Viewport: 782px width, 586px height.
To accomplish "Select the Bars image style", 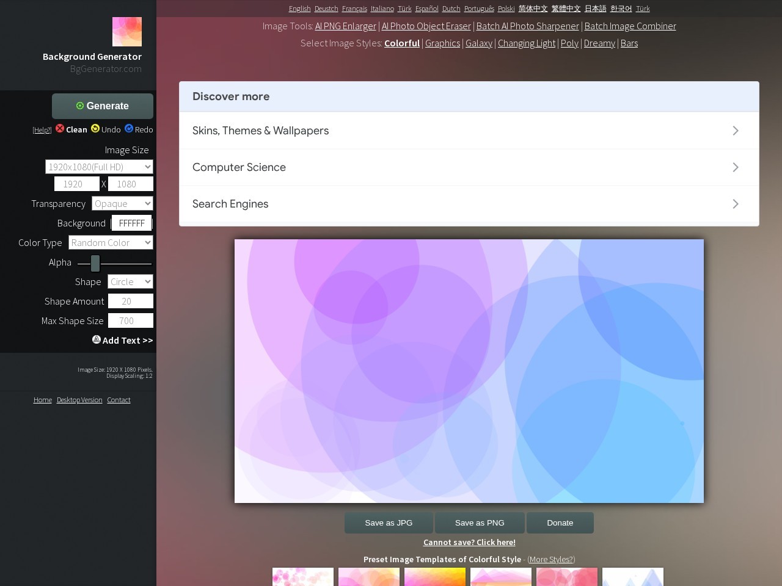I will tap(629, 43).
